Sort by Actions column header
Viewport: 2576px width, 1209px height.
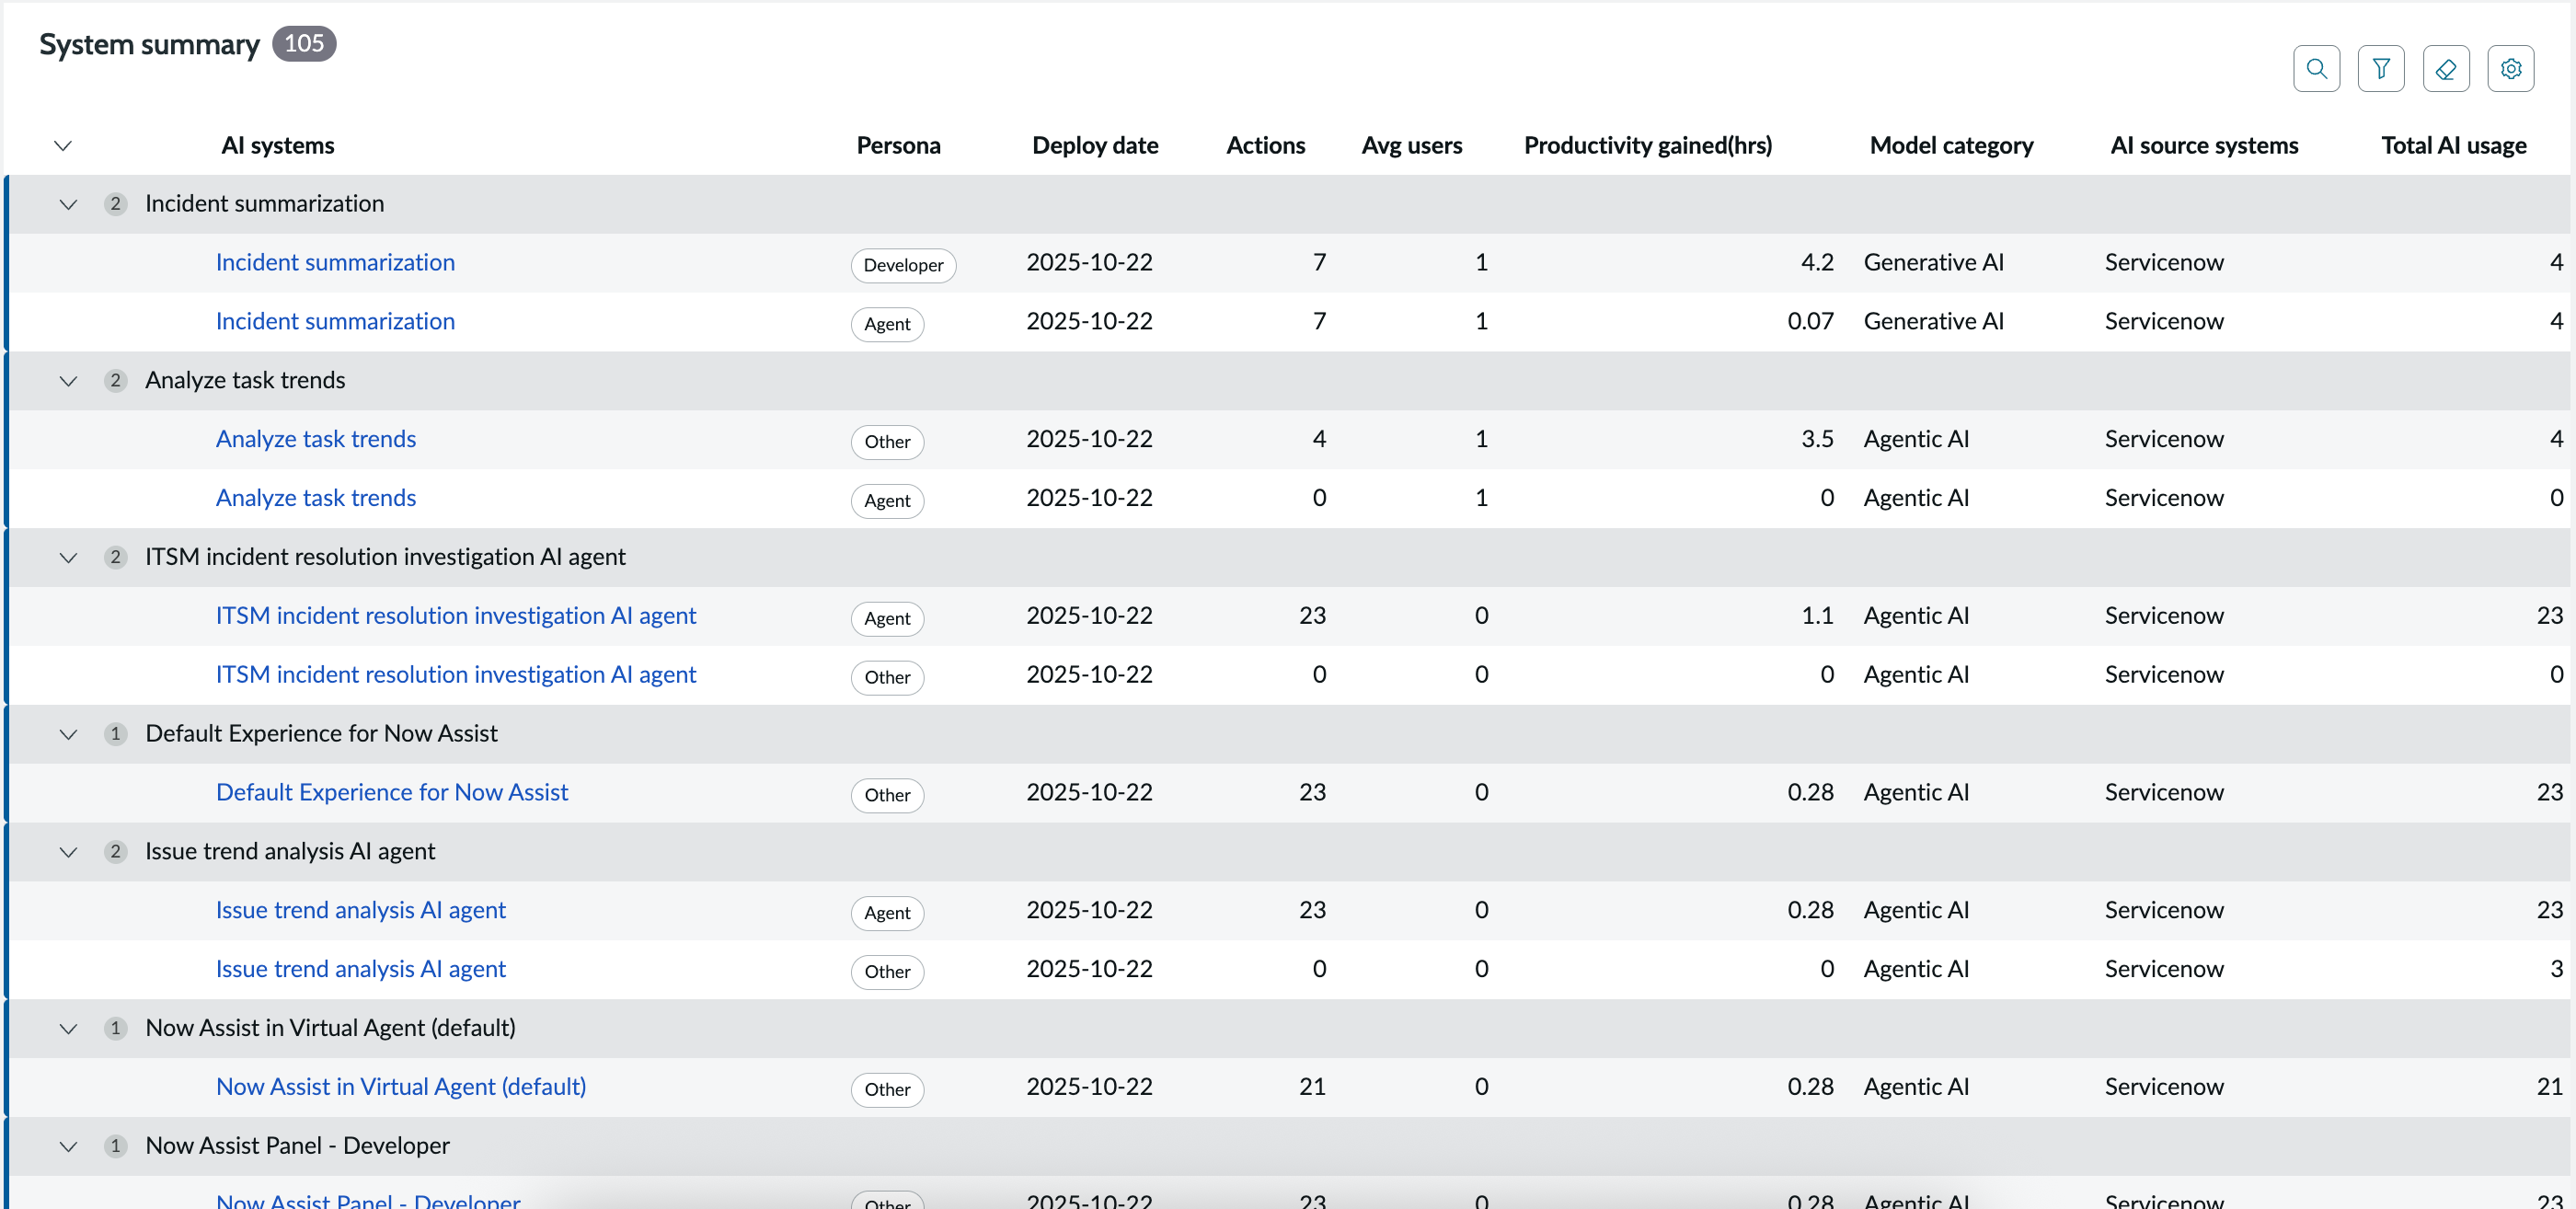[1265, 146]
